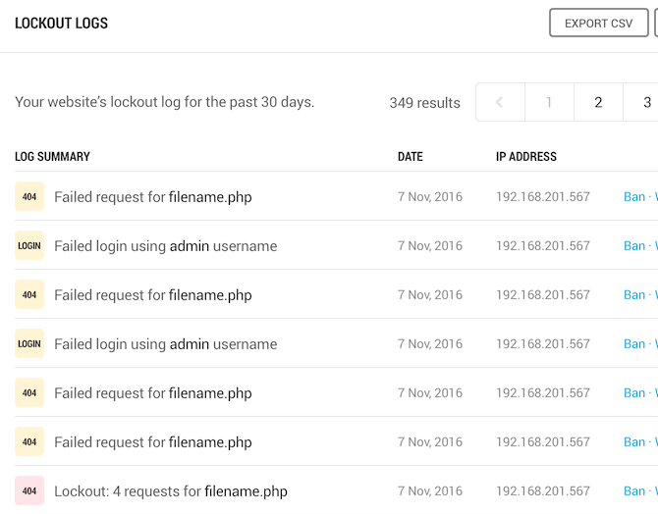Click the pink 404 badge on the Lockout row
This screenshot has height=514, width=658.
coord(29,490)
